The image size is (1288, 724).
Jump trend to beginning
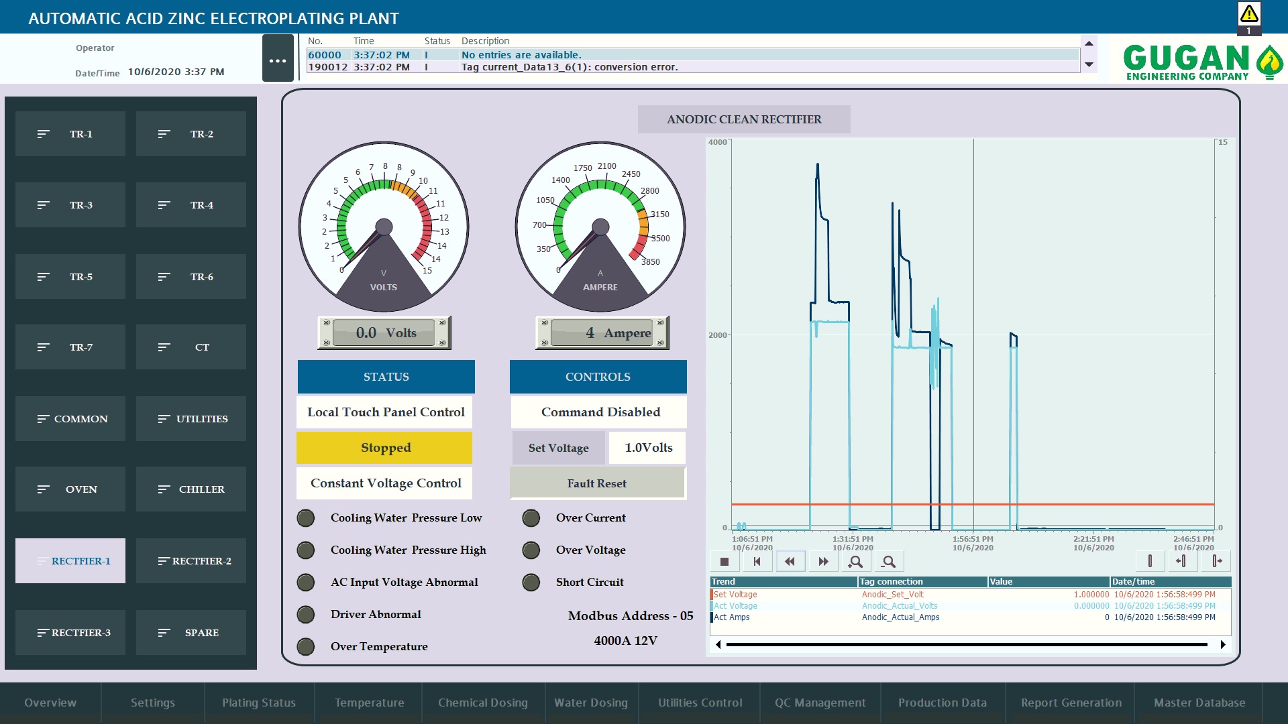(757, 562)
